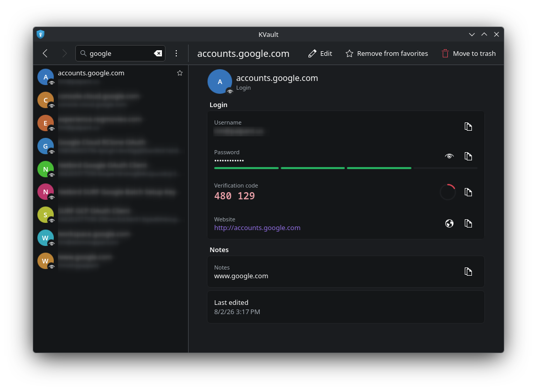Image resolution: width=537 pixels, height=392 pixels.
Task: Select accounts.google.com in the list
Action: pos(111,77)
